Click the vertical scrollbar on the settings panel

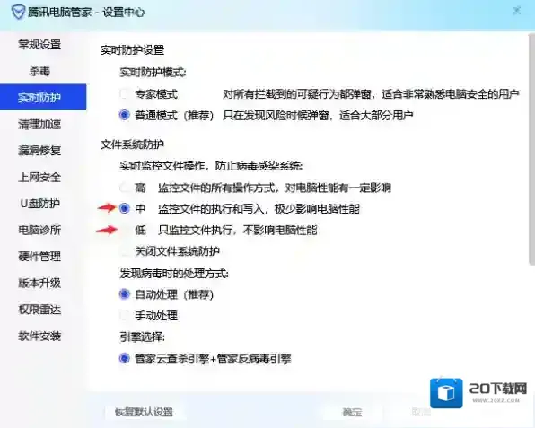click(x=532, y=149)
